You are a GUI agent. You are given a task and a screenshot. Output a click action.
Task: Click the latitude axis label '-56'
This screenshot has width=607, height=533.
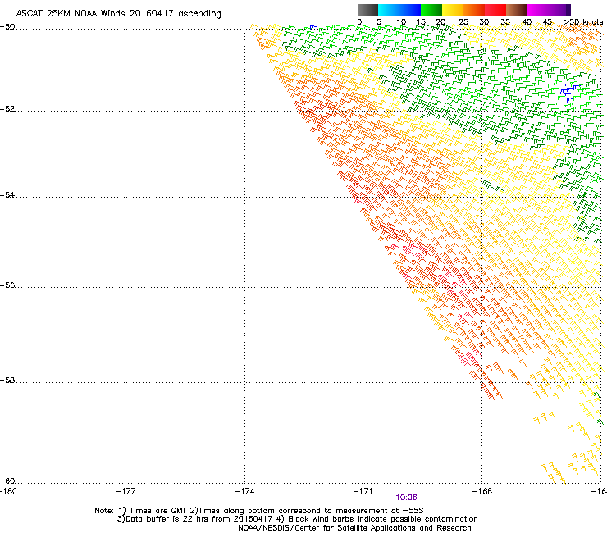click(x=7, y=285)
